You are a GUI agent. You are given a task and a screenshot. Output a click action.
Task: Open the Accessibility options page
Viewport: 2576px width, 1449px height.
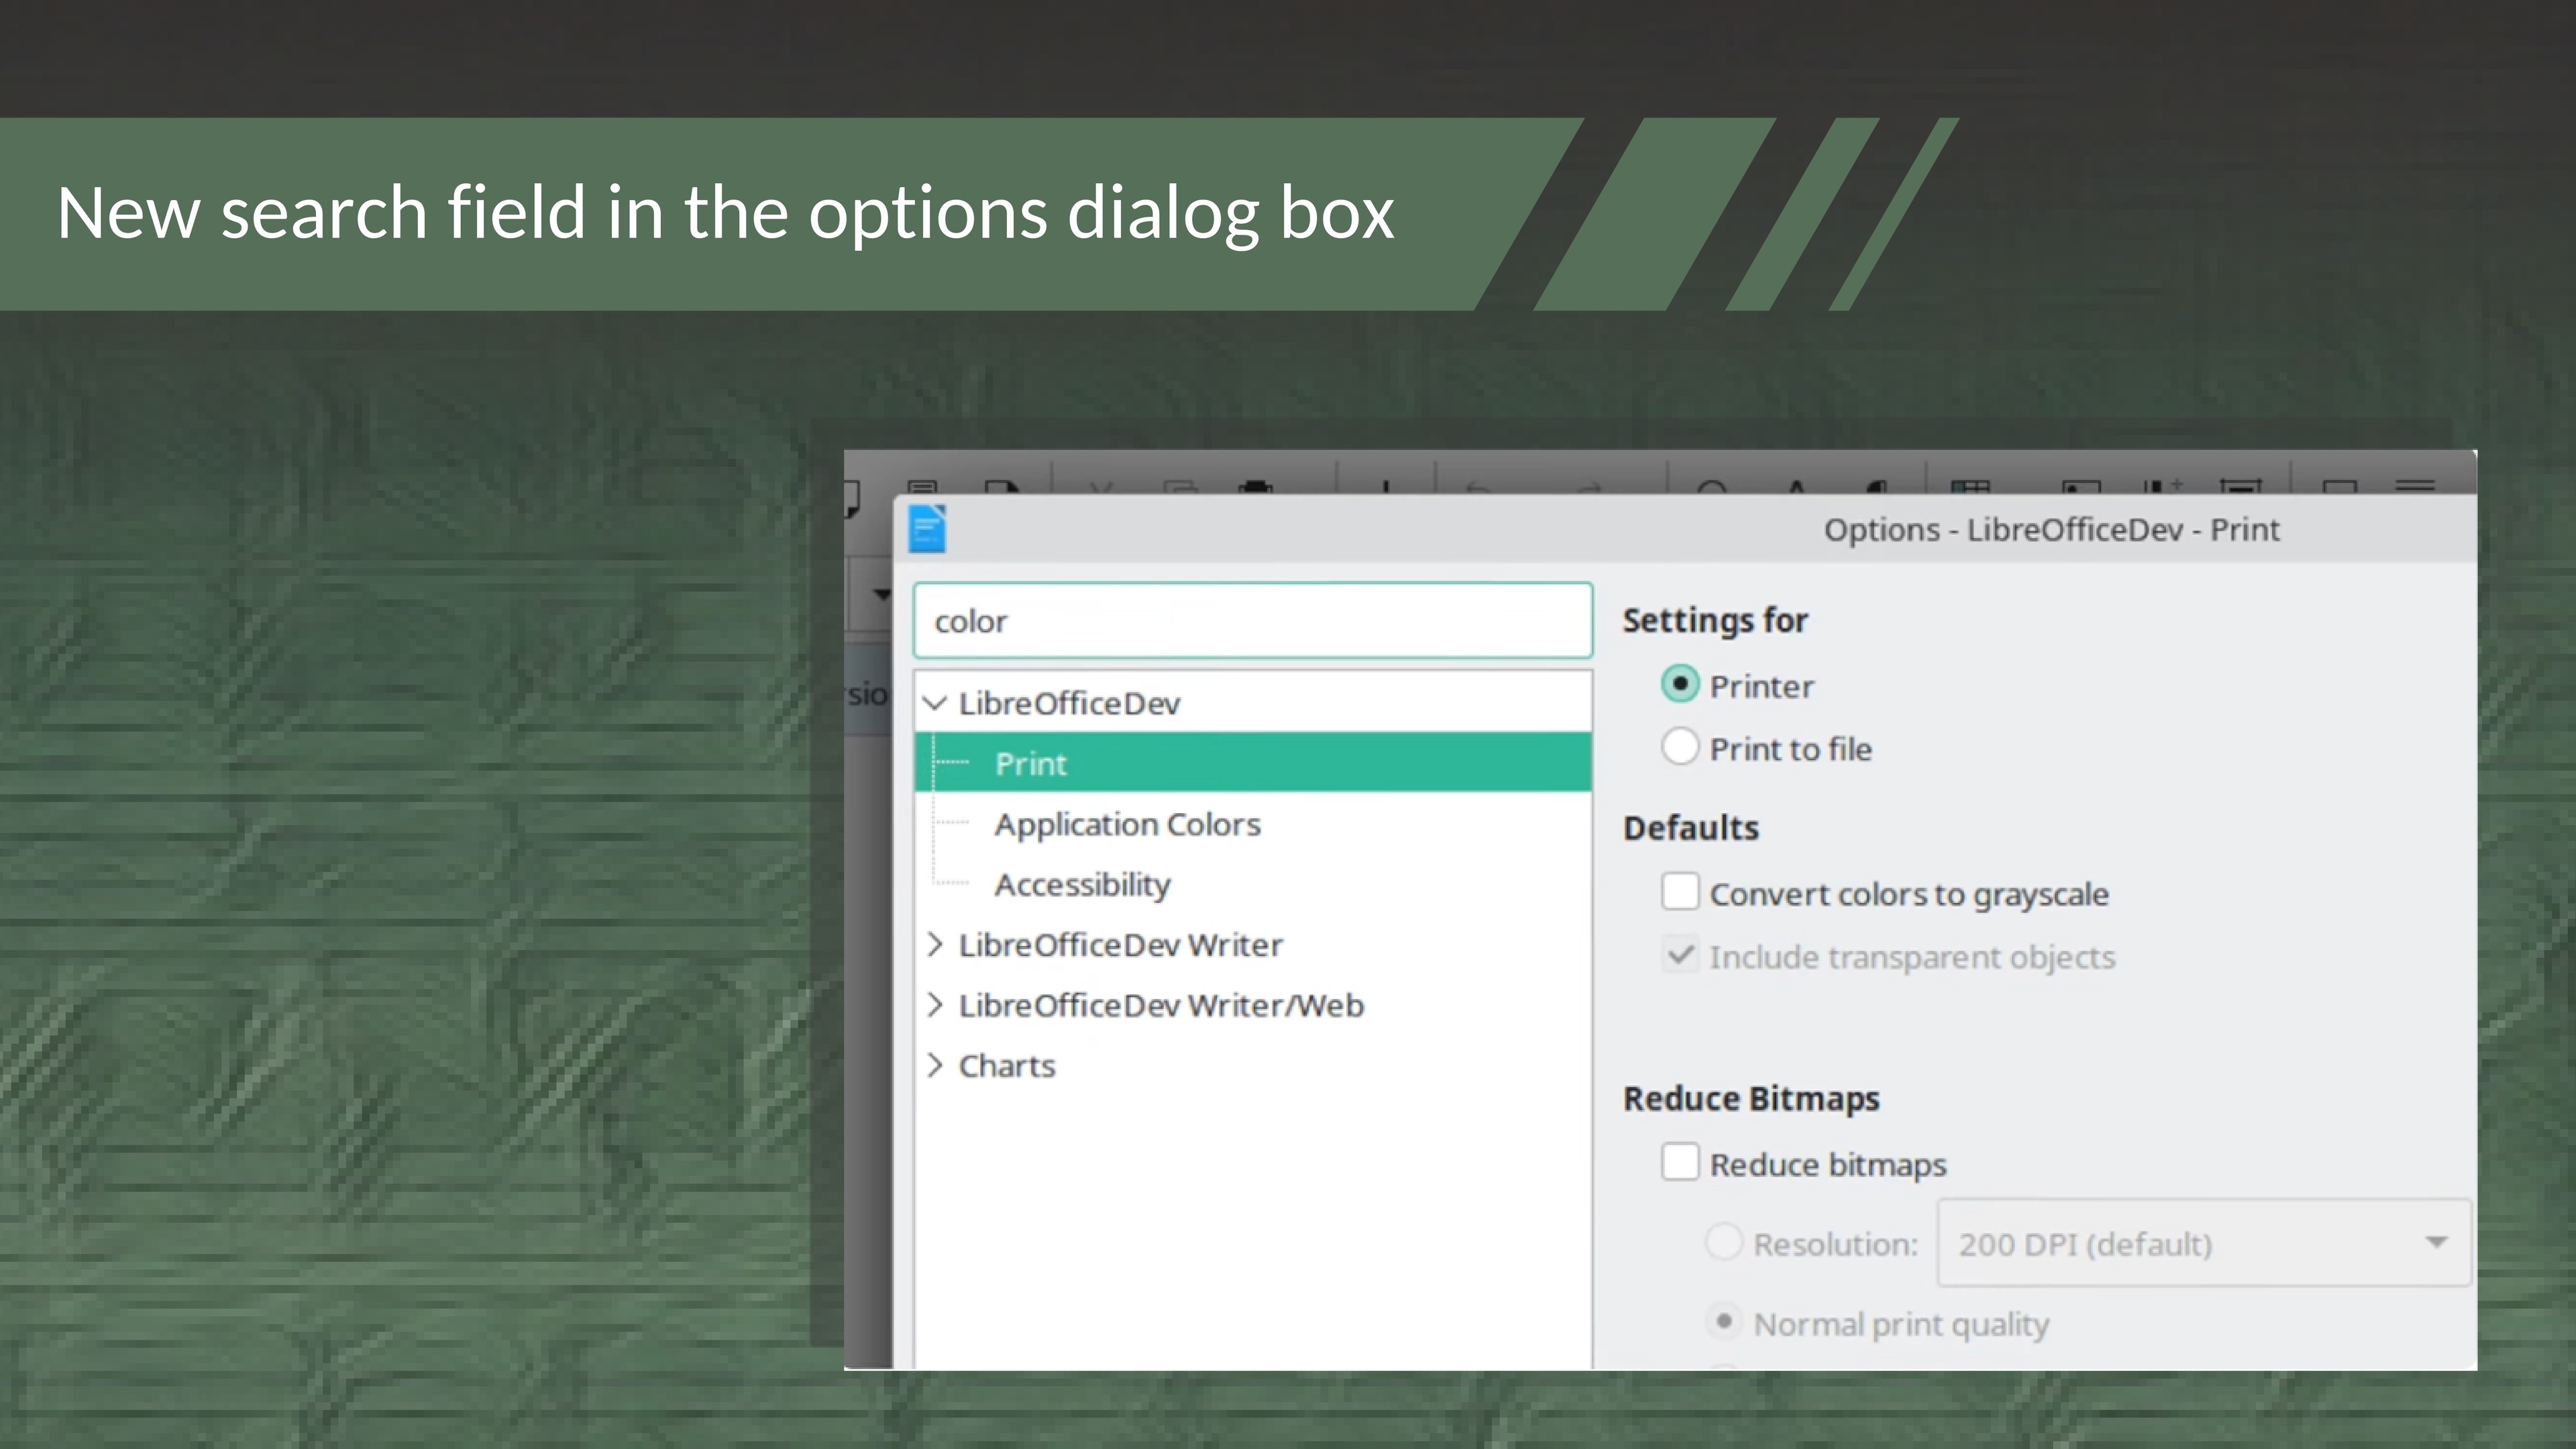(x=1082, y=885)
